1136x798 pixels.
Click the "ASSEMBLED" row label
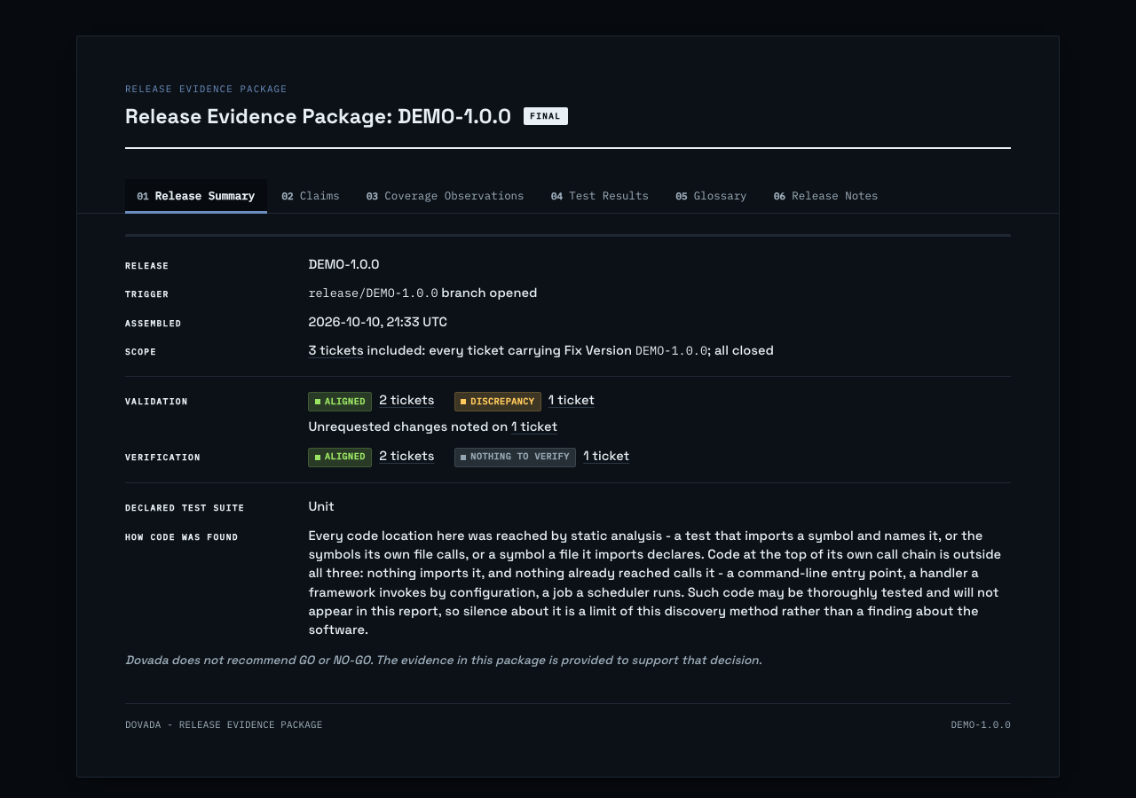point(154,324)
